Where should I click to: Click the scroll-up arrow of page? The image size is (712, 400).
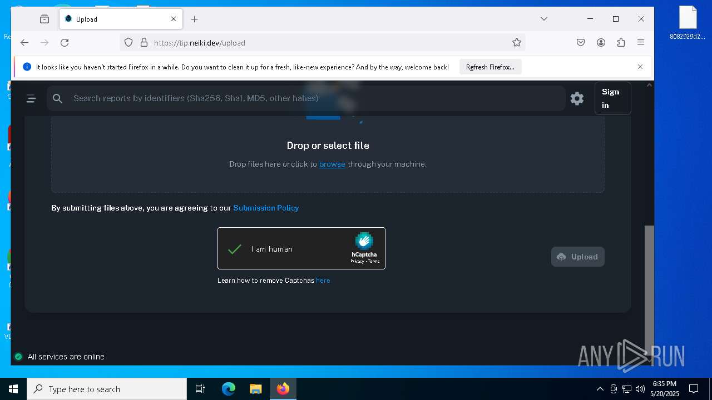click(x=649, y=85)
